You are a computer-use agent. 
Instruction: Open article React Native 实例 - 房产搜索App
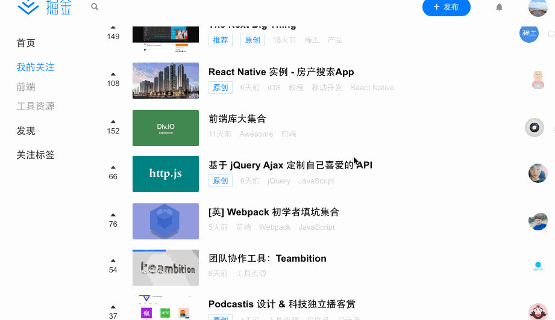click(x=281, y=72)
